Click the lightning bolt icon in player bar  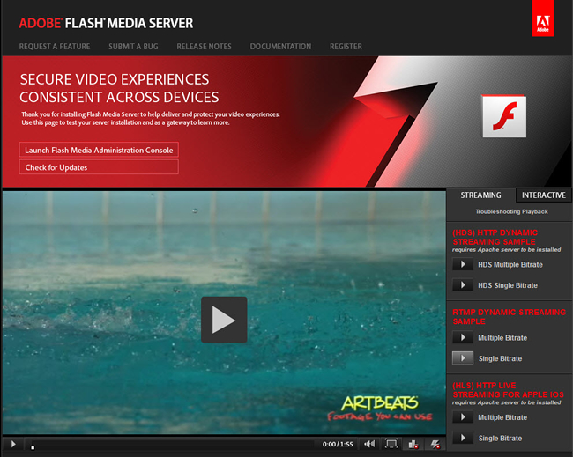[x=435, y=444]
